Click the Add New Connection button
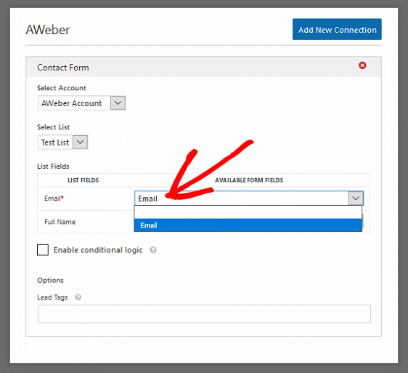408x373 pixels. click(x=337, y=29)
